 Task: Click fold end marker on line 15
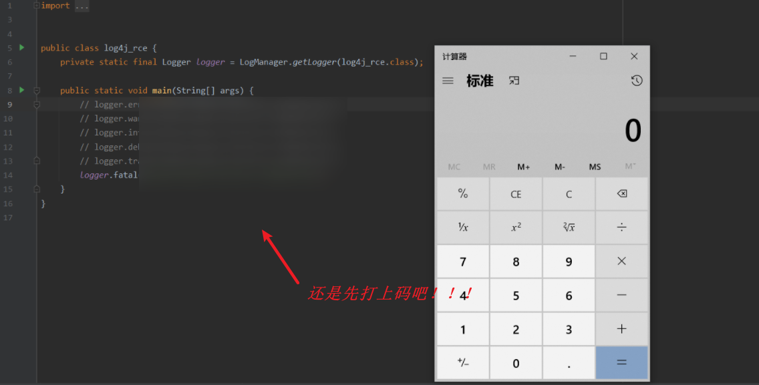37,189
